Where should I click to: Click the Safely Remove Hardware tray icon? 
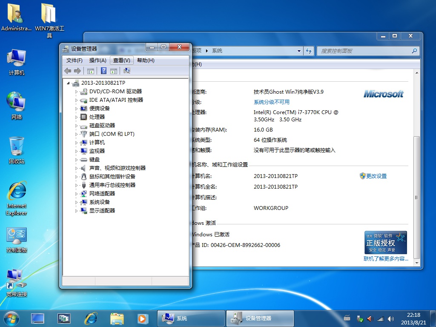(360, 318)
